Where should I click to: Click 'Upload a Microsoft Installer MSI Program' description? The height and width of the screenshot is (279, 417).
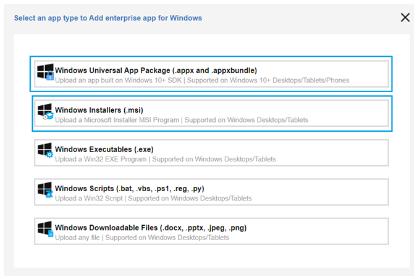click(x=117, y=120)
